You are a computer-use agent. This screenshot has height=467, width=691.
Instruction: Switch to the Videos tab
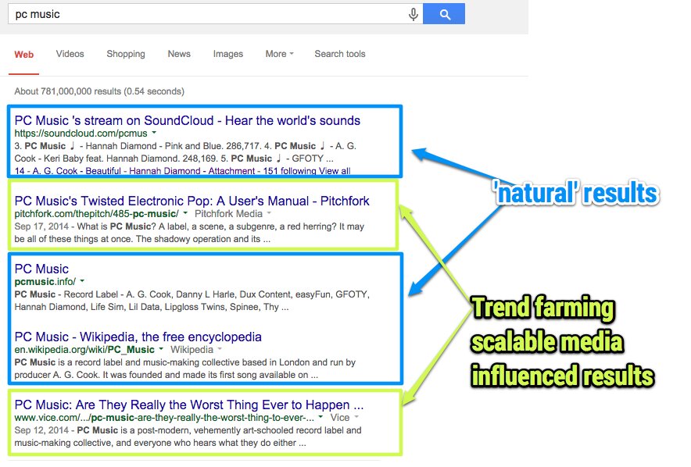tap(70, 54)
